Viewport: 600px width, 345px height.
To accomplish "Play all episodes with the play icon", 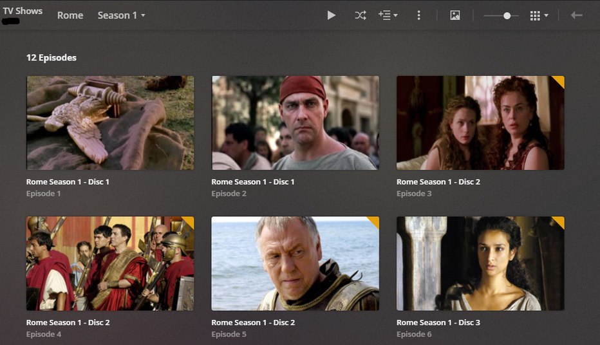I will [x=332, y=15].
